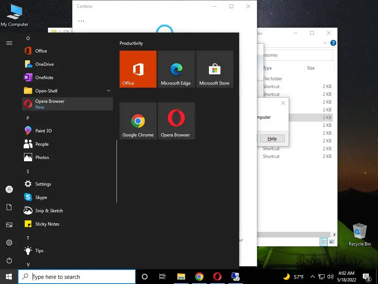Open the computer properties taskbar icon
Image resolution: width=378 pixels, height=284 pixels.
235,277
